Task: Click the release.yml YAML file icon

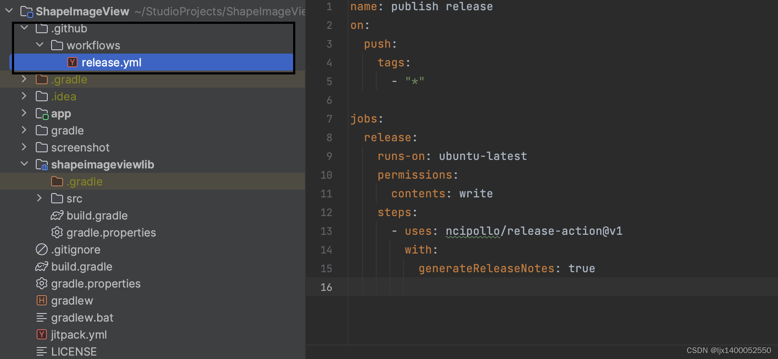Action: [x=72, y=63]
